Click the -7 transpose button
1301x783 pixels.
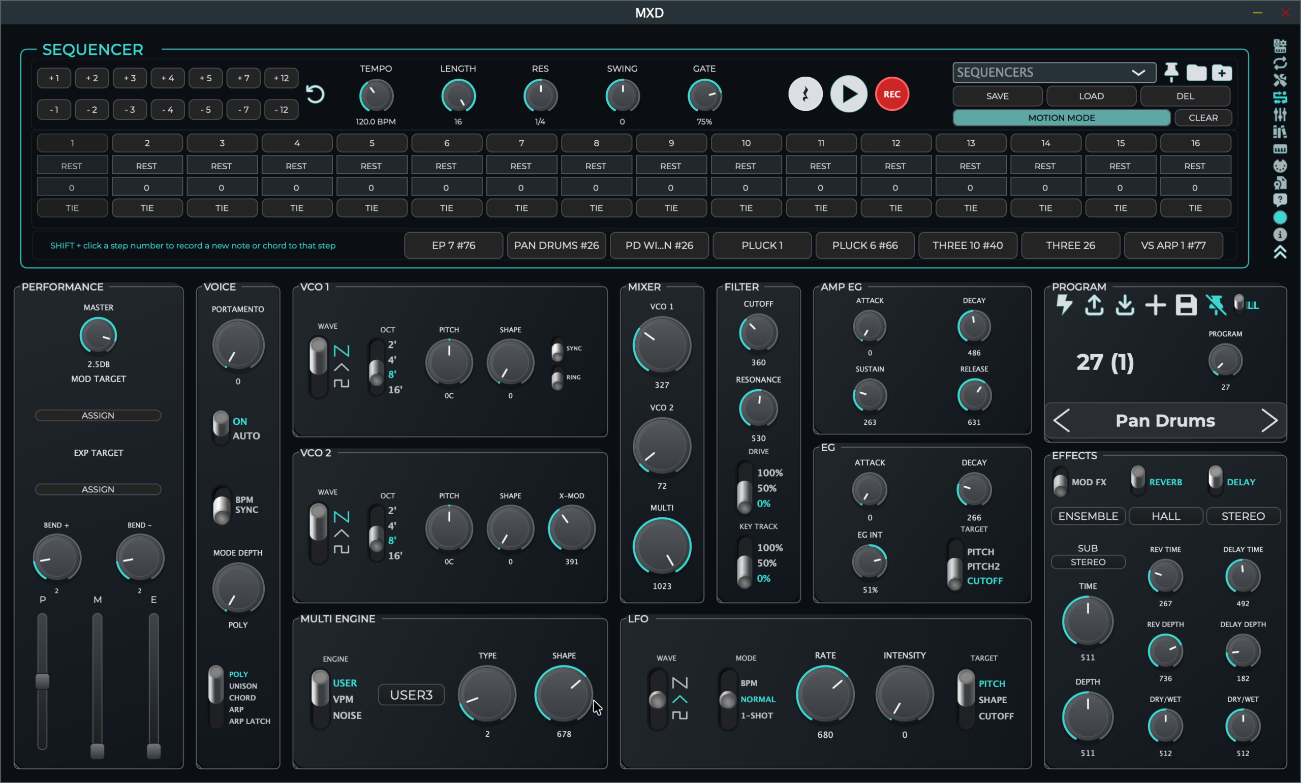coord(243,110)
